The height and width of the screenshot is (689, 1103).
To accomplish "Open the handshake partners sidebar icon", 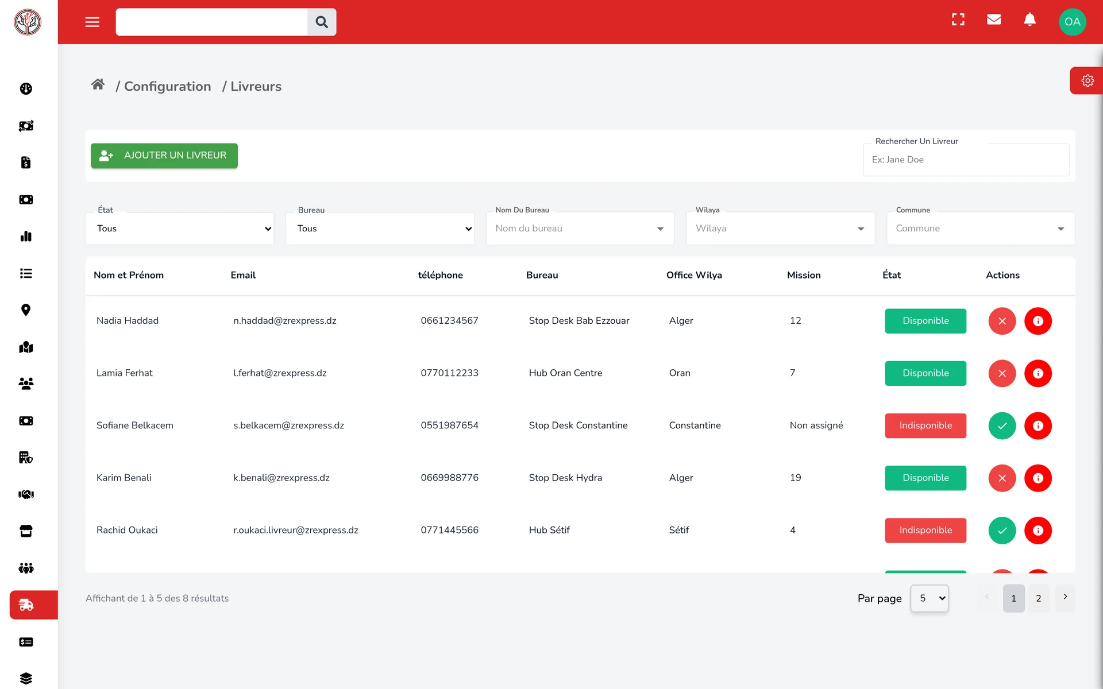I will tap(26, 494).
